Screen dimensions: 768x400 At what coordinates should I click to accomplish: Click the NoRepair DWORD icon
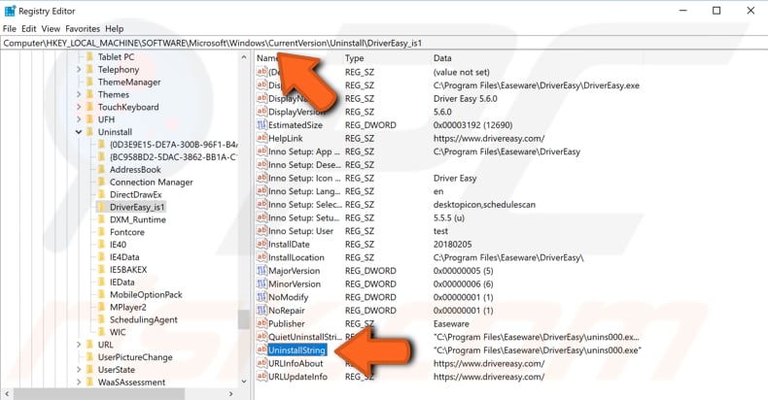tap(262, 310)
